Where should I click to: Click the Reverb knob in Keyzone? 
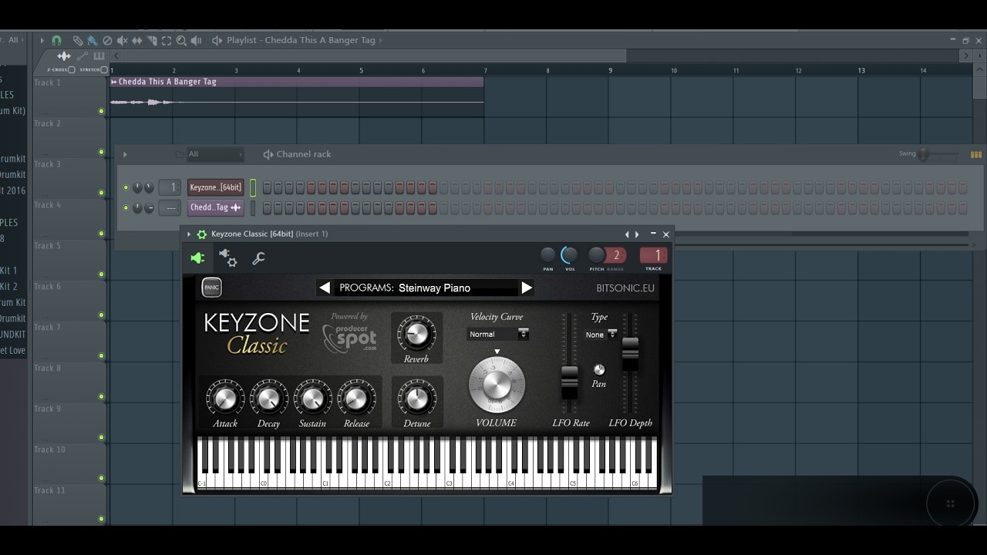(x=416, y=333)
